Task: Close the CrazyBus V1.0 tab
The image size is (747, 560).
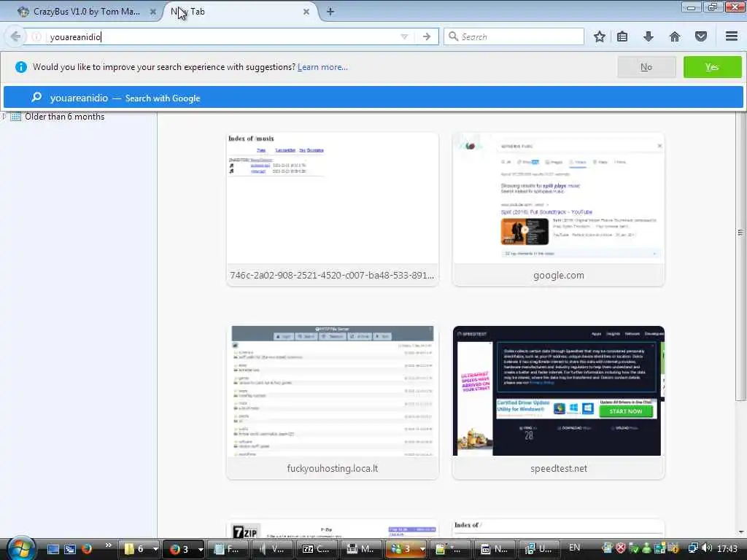Action: (x=153, y=12)
